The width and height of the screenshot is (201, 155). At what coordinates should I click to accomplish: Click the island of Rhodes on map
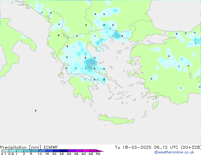click(155, 105)
